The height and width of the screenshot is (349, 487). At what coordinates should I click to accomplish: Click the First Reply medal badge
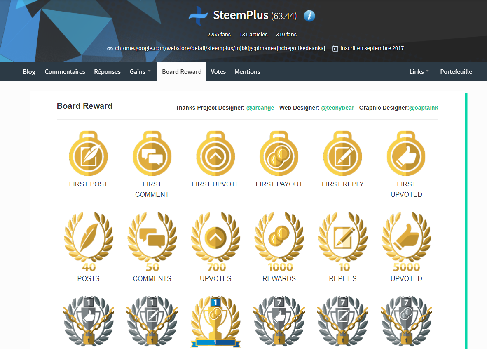(342, 153)
